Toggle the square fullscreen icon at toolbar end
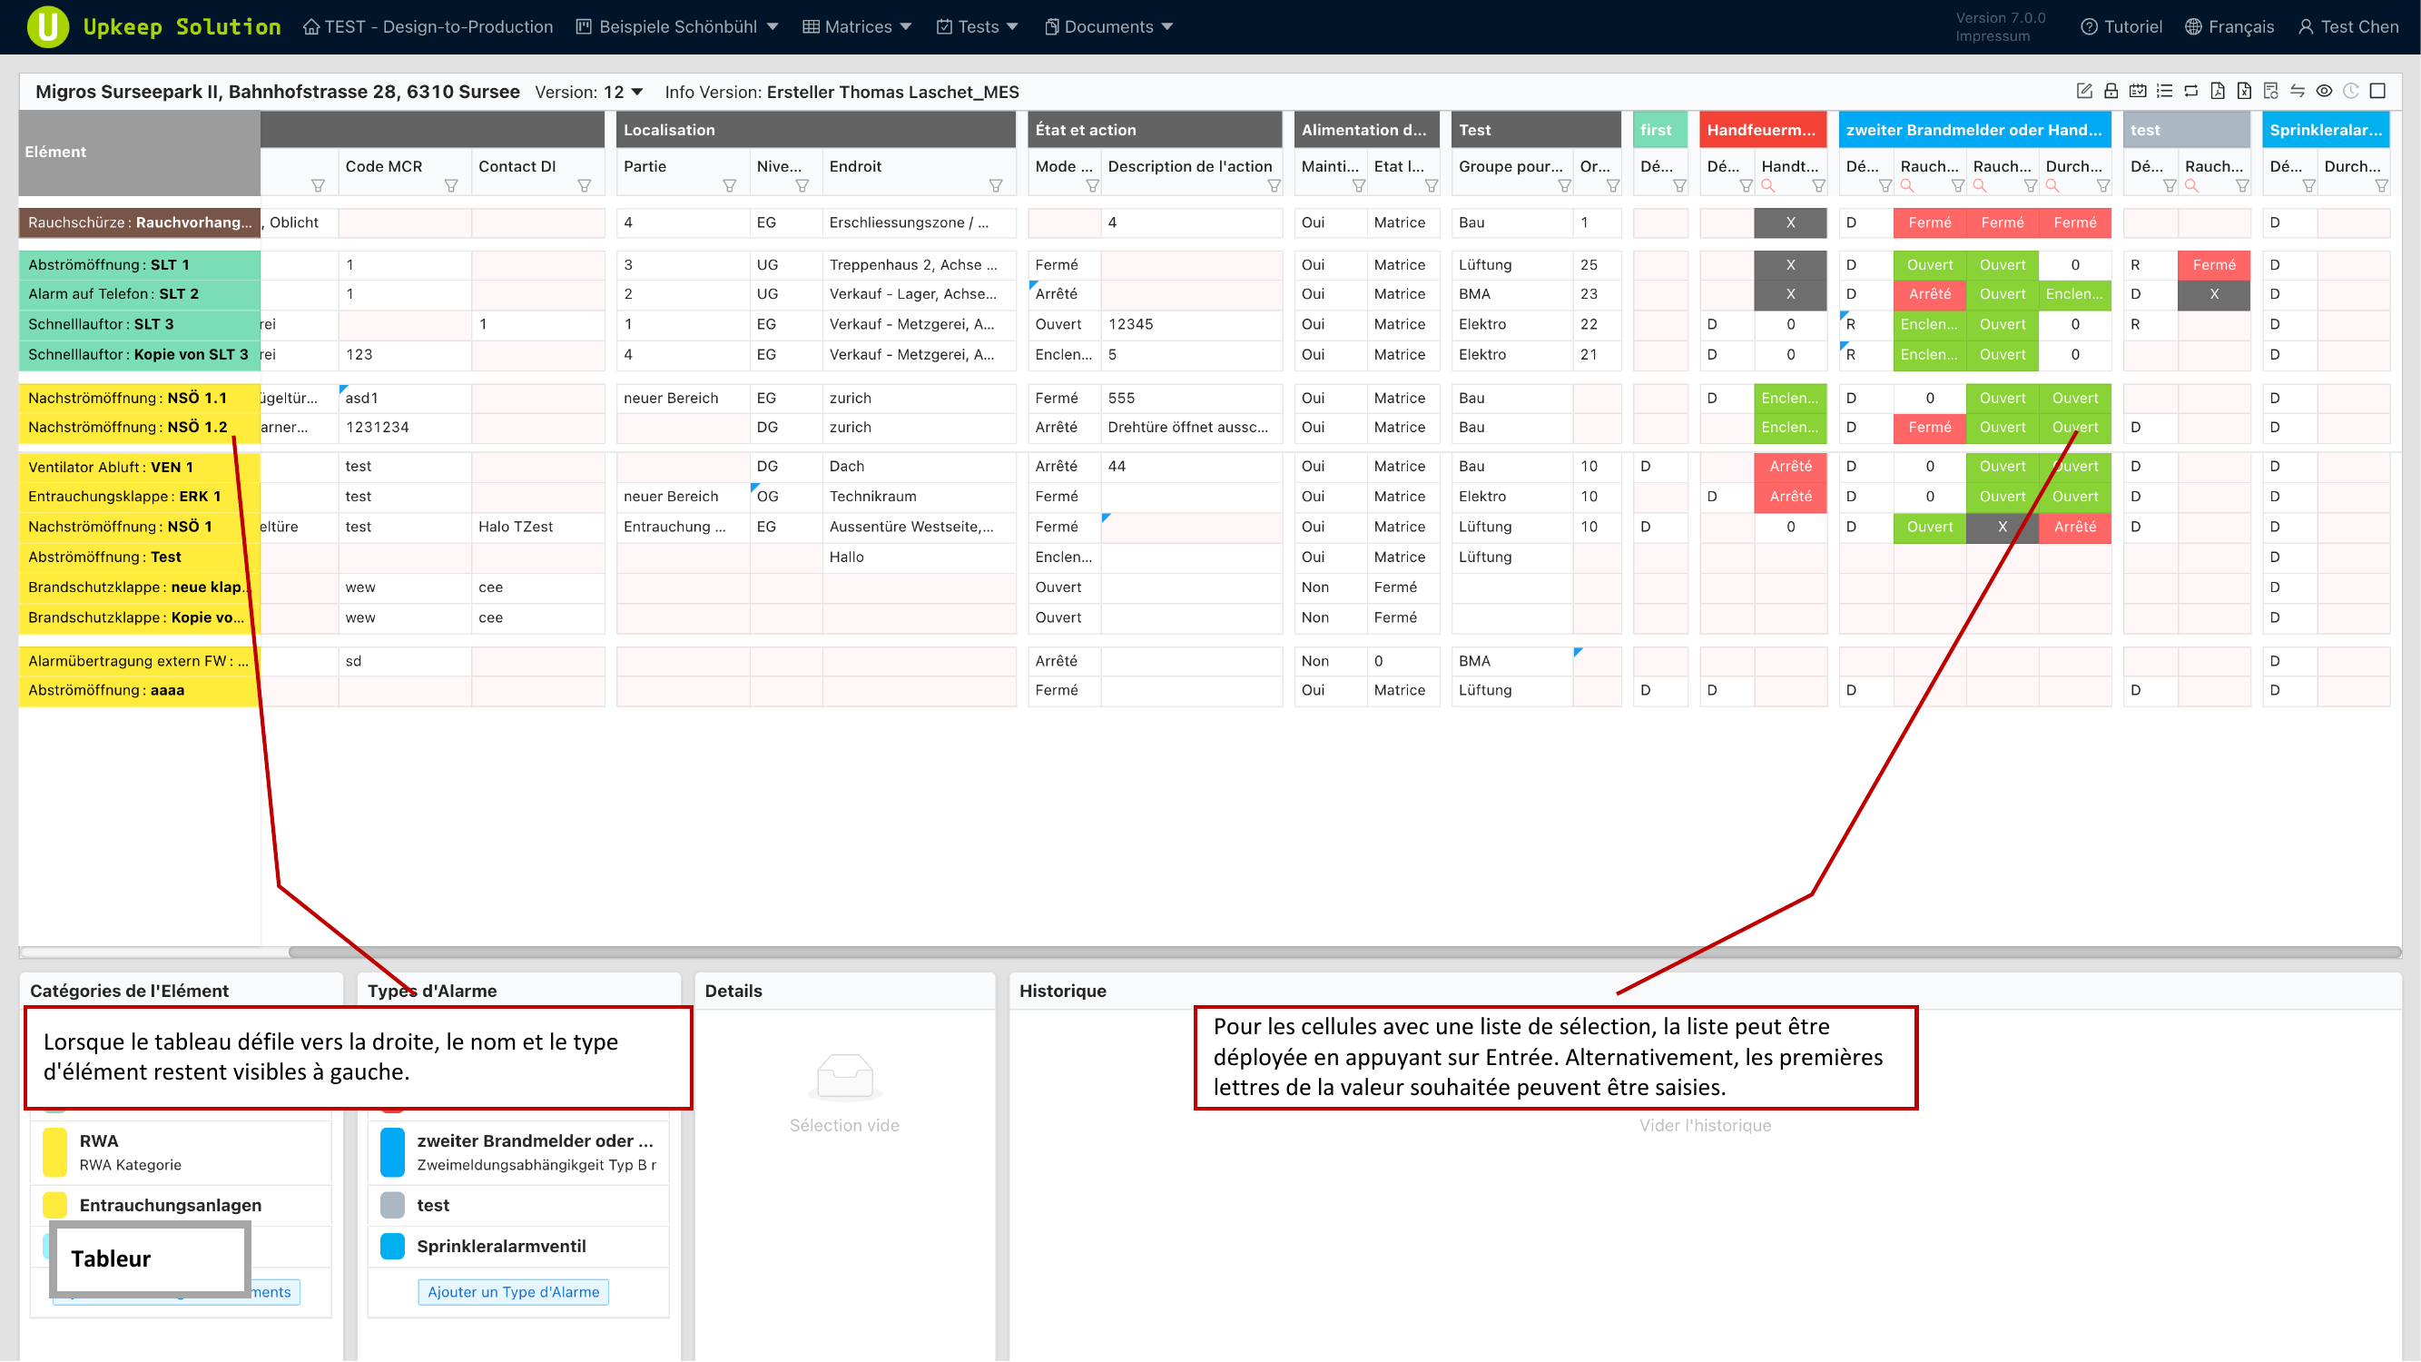This screenshot has width=2421, height=1362. (2377, 91)
